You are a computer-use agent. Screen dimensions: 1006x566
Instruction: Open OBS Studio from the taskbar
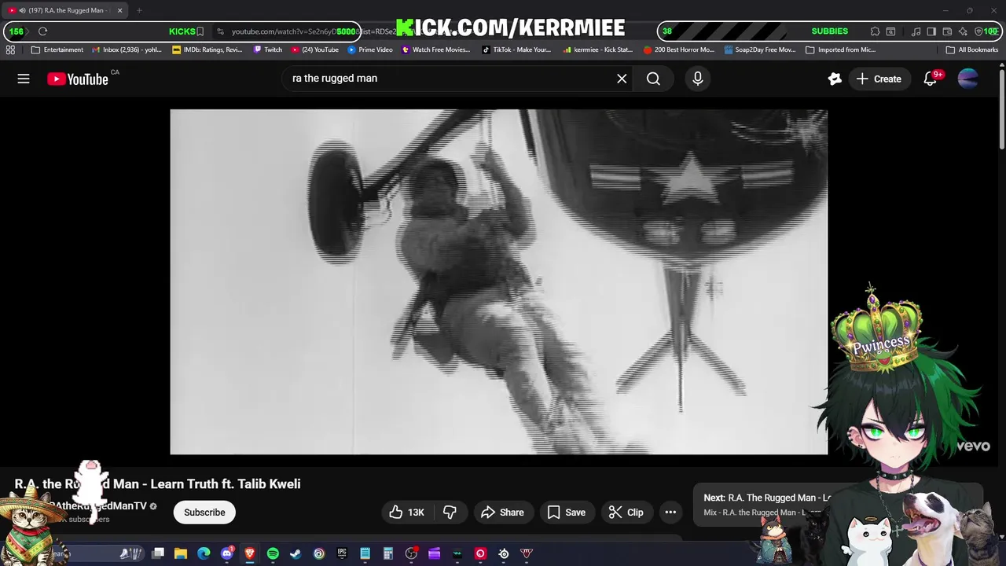click(x=411, y=553)
